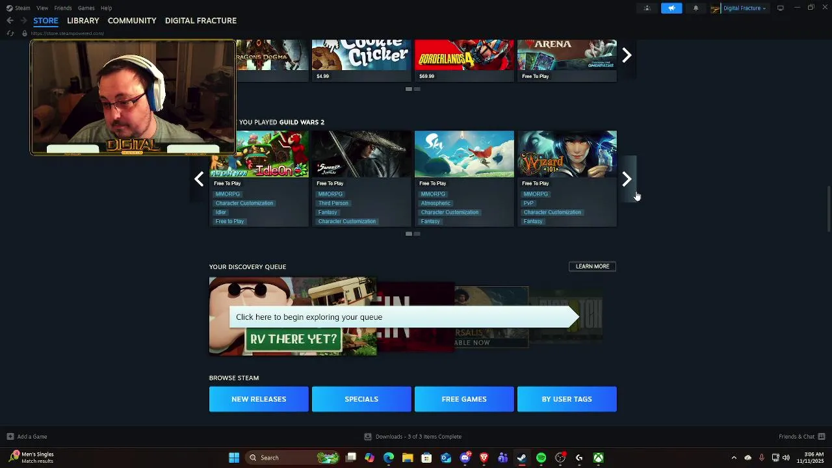The width and height of the screenshot is (832, 468).
Task: Browse SPECIALS
Action: coord(361,399)
